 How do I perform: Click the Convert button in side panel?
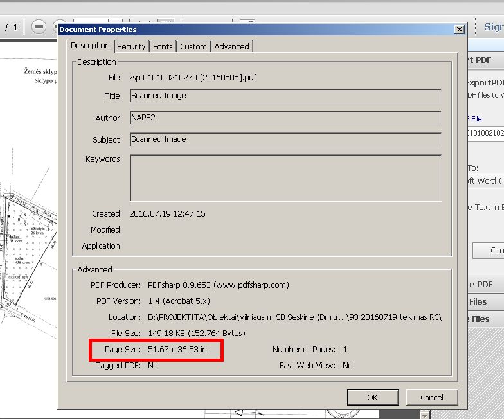489,251
